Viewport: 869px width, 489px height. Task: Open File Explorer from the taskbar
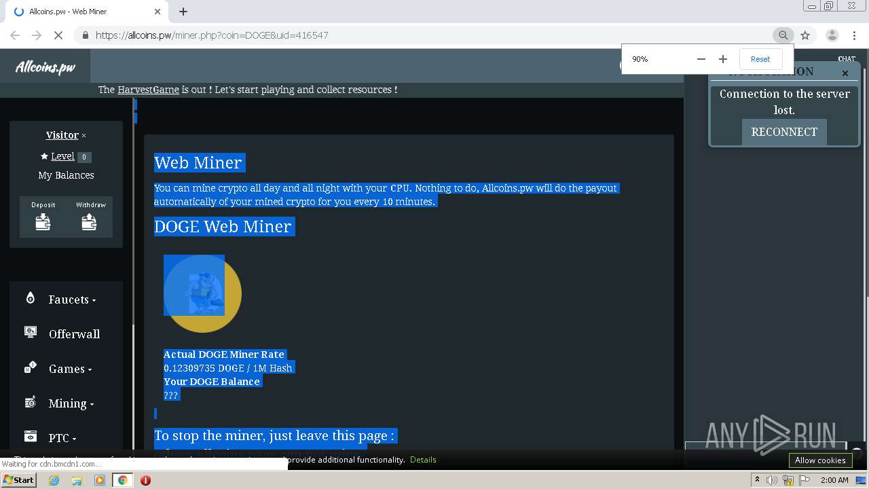tap(77, 480)
